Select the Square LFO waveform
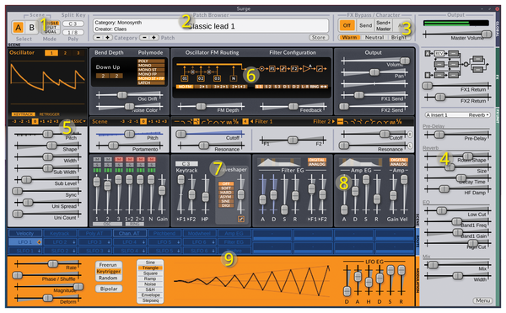506x313 pixels. click(150, 273)
